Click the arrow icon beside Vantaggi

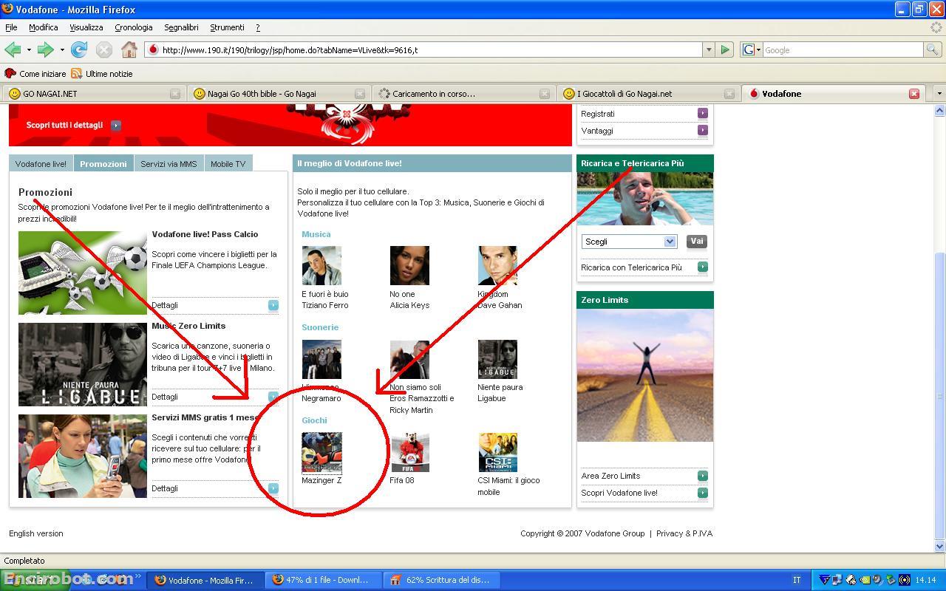(703, 130)
